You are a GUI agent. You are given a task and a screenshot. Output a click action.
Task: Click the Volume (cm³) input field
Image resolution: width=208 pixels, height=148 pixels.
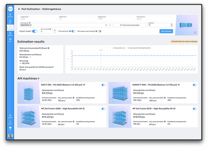[154, 19]
